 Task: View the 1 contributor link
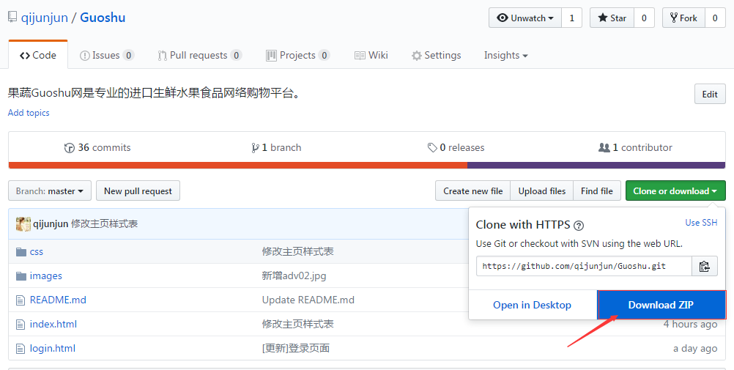(x=635, y=147)
